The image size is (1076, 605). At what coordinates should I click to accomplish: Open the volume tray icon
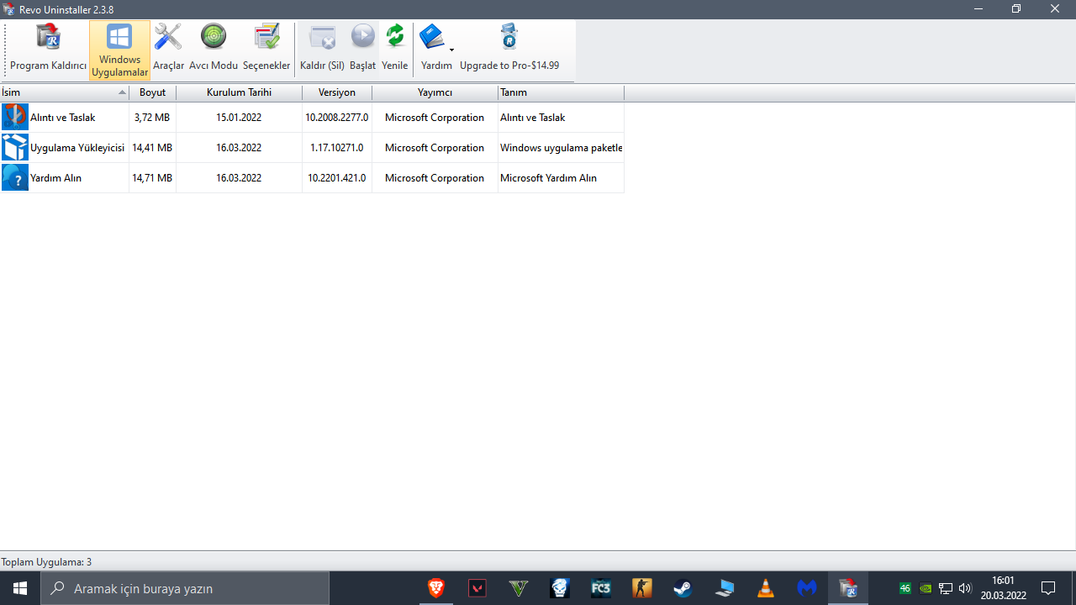coord(964,588)
